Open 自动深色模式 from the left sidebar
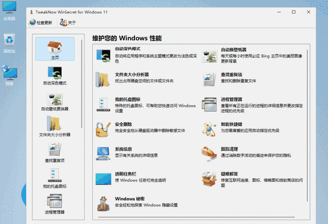Image resolution: width=328 pixels, height=224 pixels. (55, 74)
